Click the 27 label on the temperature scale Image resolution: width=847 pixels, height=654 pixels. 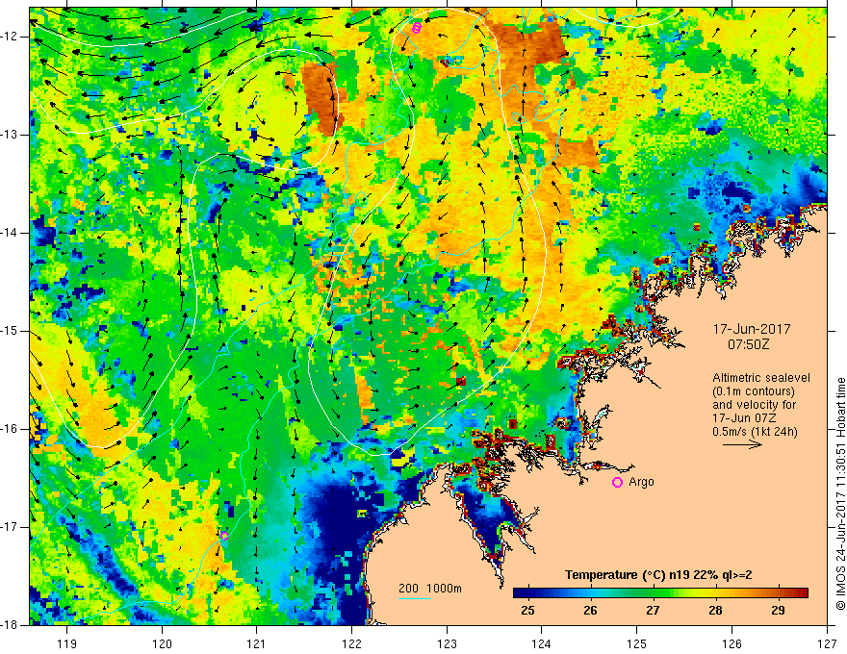(x=653, y=611)
